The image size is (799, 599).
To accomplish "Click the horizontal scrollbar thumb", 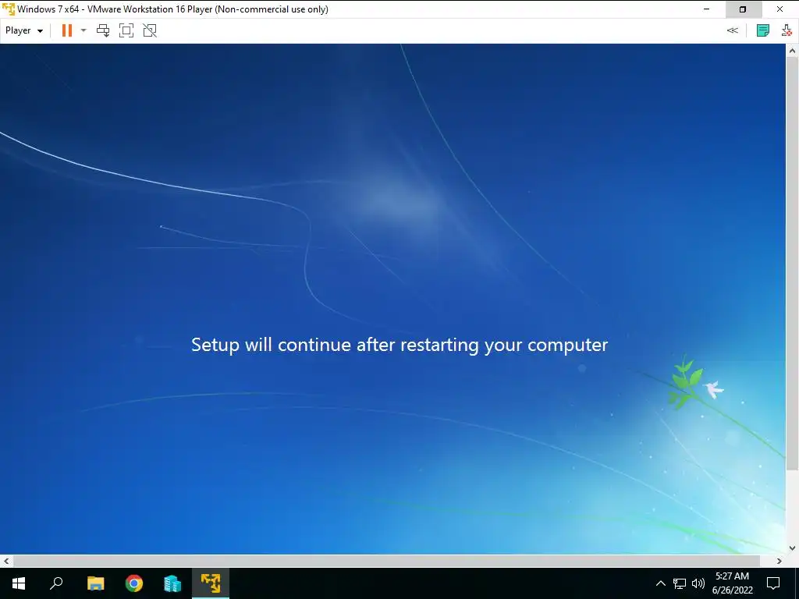I will [386, 561].
